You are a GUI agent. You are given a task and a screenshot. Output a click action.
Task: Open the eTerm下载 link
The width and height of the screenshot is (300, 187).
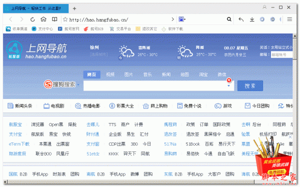point(19,144)
